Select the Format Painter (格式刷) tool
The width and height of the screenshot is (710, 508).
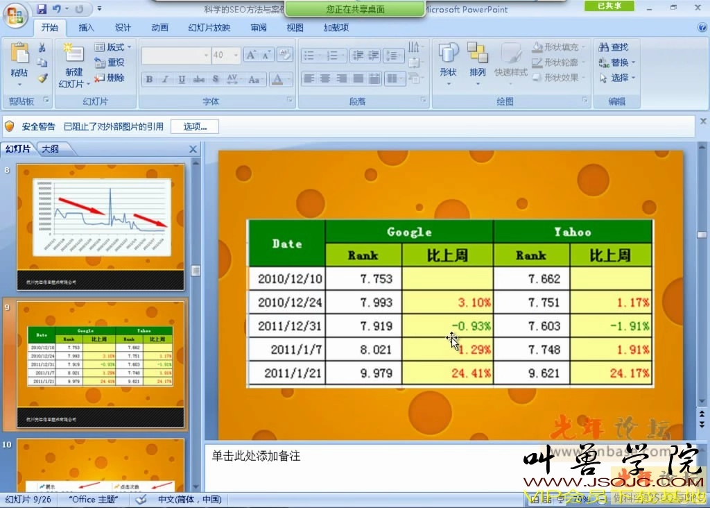[x=42, y=79]
